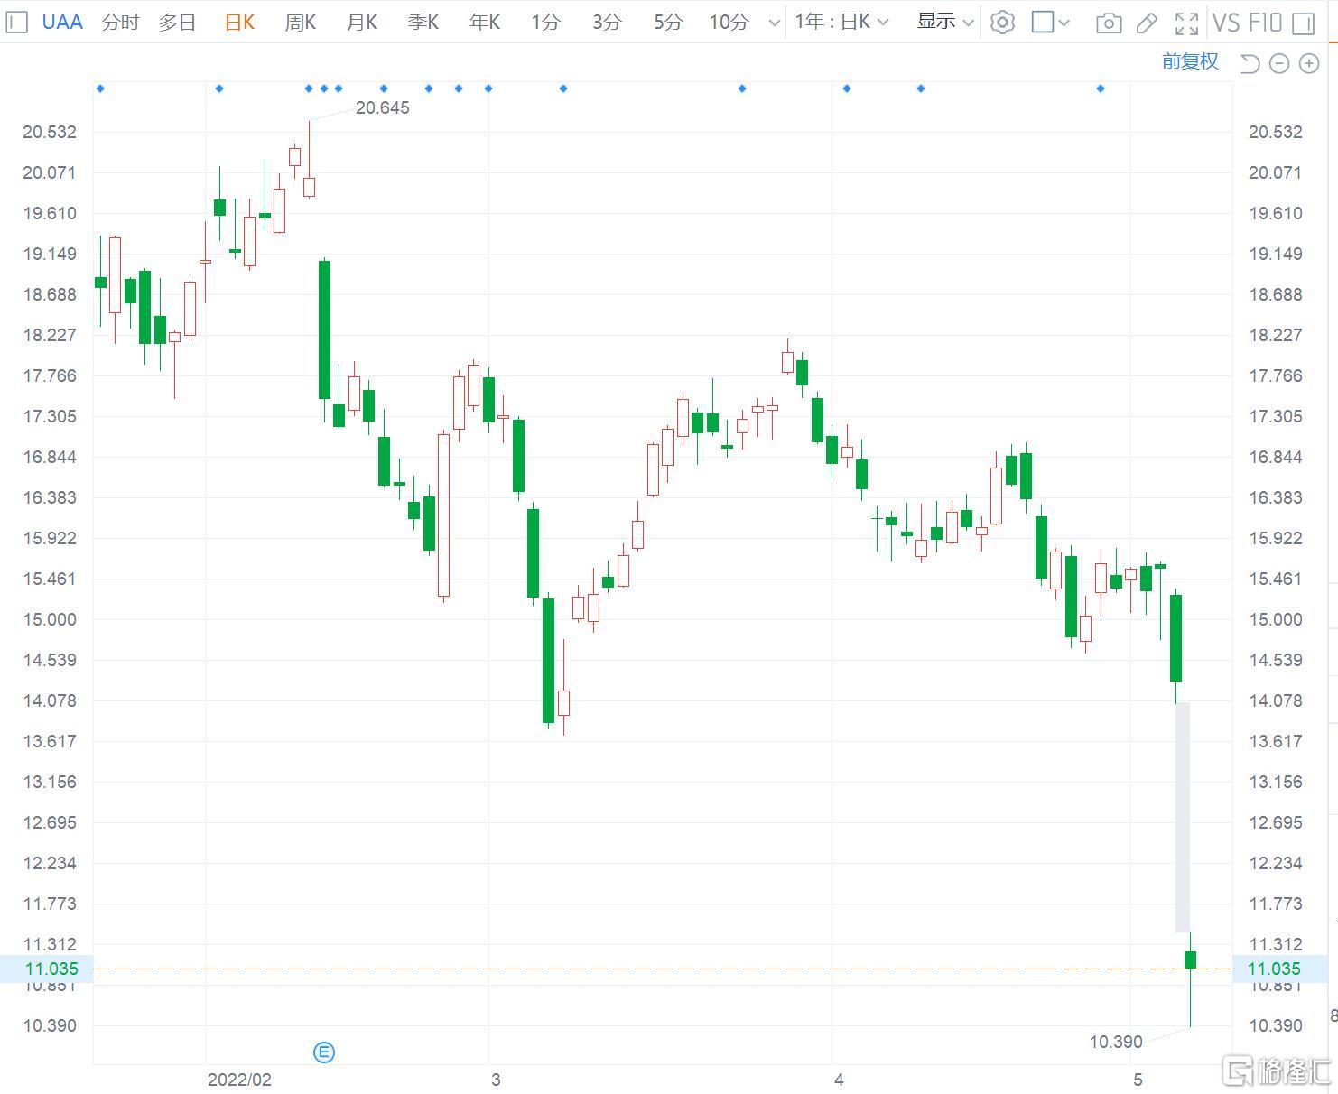Expand more minute intervals chevron
The height and width of the screenshot is (1094, 1338).
(774, 23)
